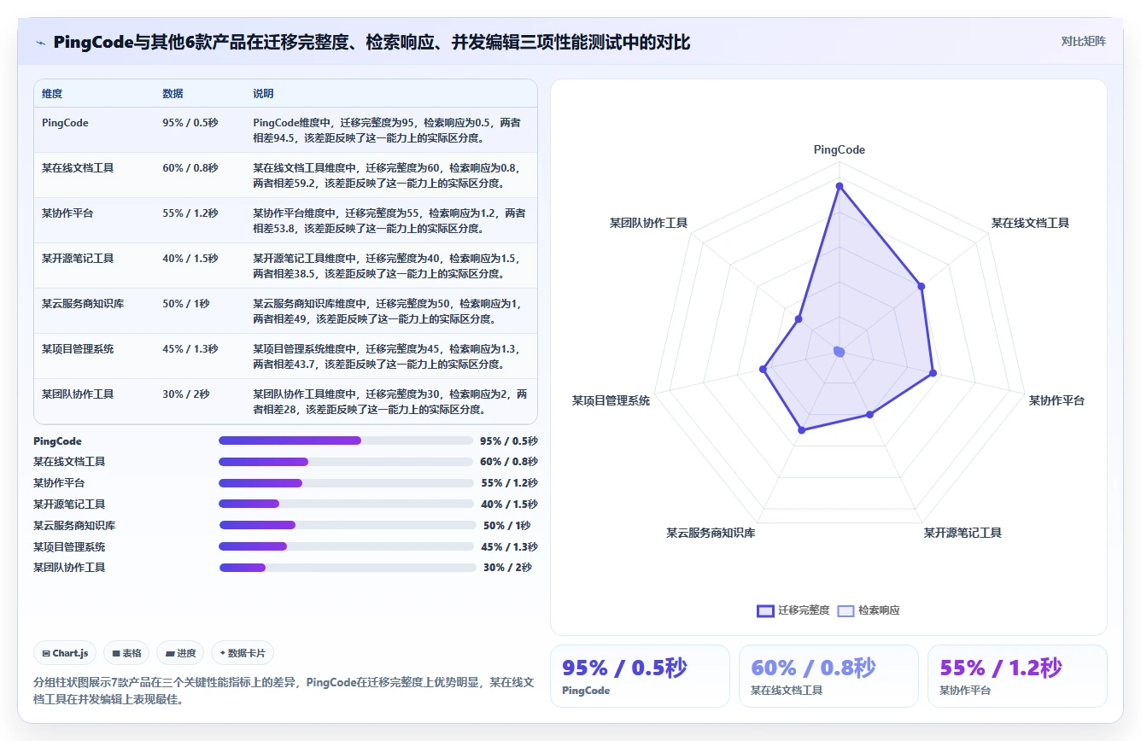Screen dimensions: 1141x741
Task: Click the 30% / 2秒 table cell
Action: (x=186, y=394)
